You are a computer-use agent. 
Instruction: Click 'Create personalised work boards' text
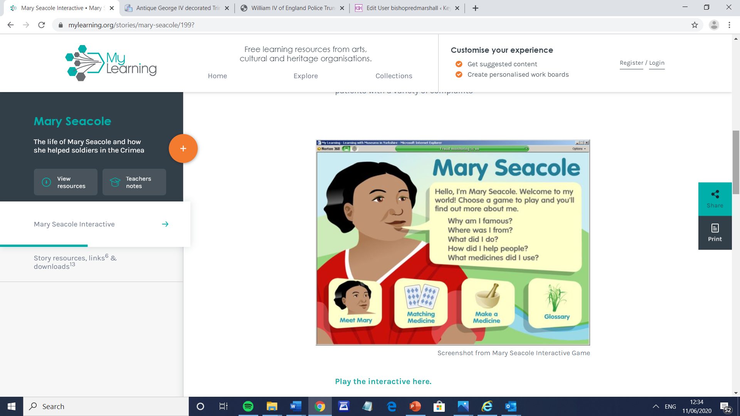click(x=518, y=74)
